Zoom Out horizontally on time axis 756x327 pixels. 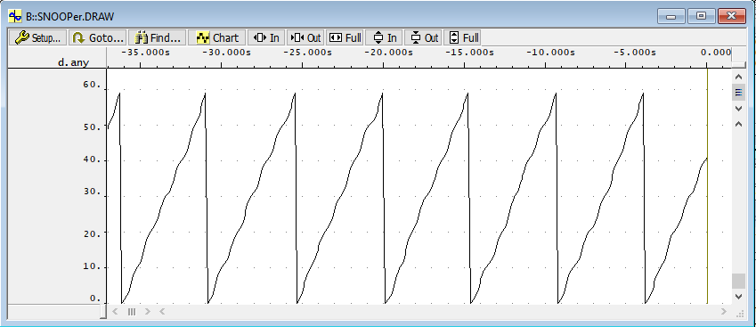point(305,37)
